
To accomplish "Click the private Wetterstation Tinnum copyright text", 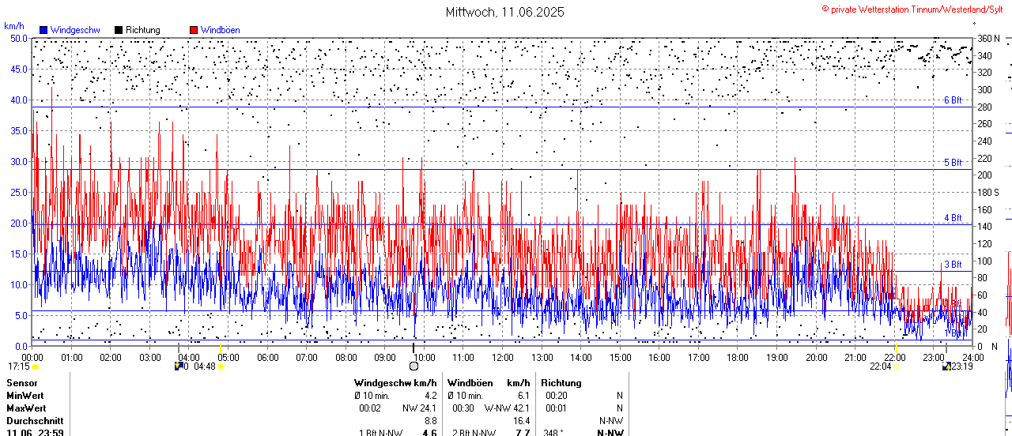I will click(x=912, y=9).
